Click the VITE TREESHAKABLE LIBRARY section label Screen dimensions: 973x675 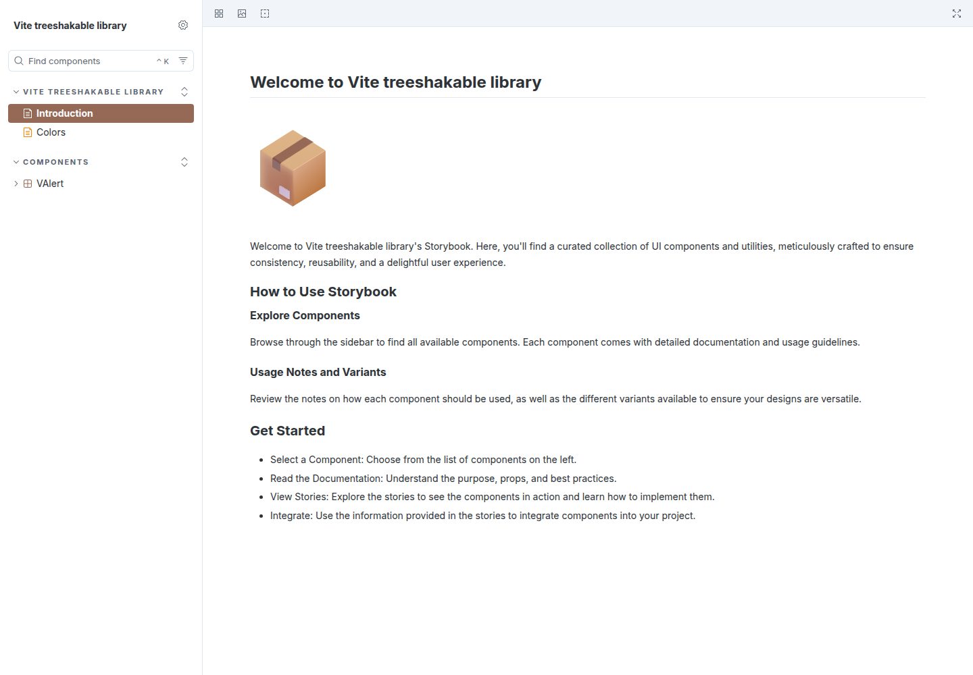[93, 92]
